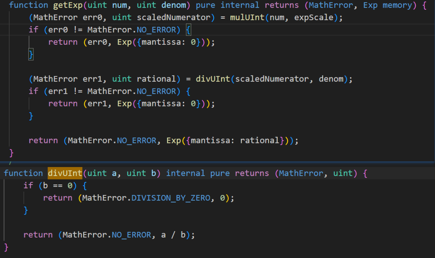This screenshot has width=435, height=258.
Task: Click 'rational' after mantissa in final return
Action: (259, 140)
